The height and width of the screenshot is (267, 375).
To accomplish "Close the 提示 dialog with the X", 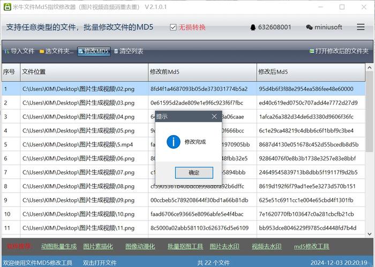I will tap(214, 116).
